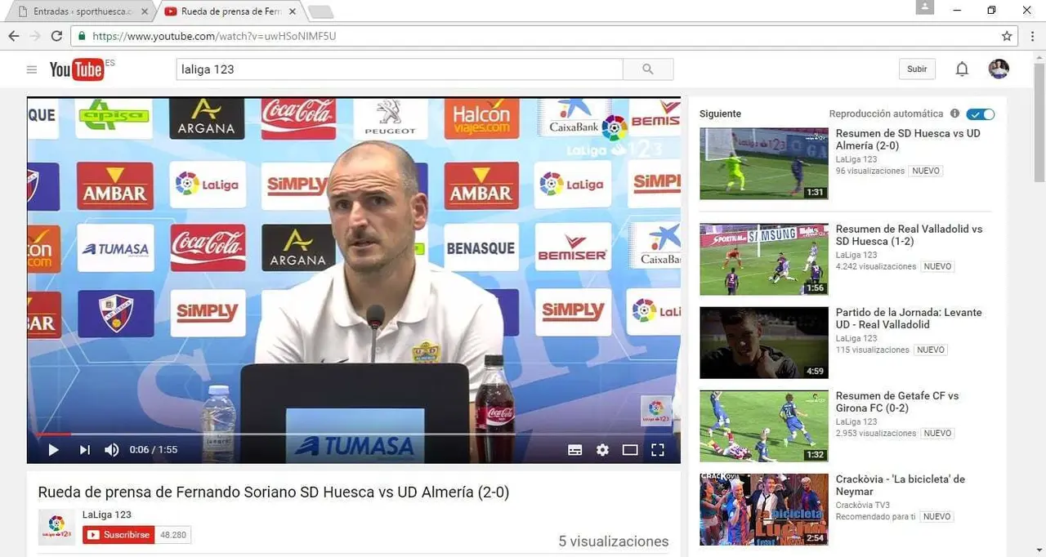This screenshot has height=557, width=1046.
Task: Open the YouTube hamburger guide menu
Action: tap(32, 69)
